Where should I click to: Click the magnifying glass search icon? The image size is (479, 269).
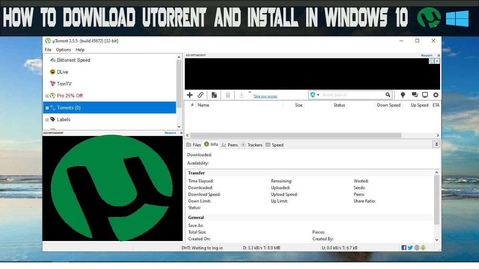(x=388, y=95)
